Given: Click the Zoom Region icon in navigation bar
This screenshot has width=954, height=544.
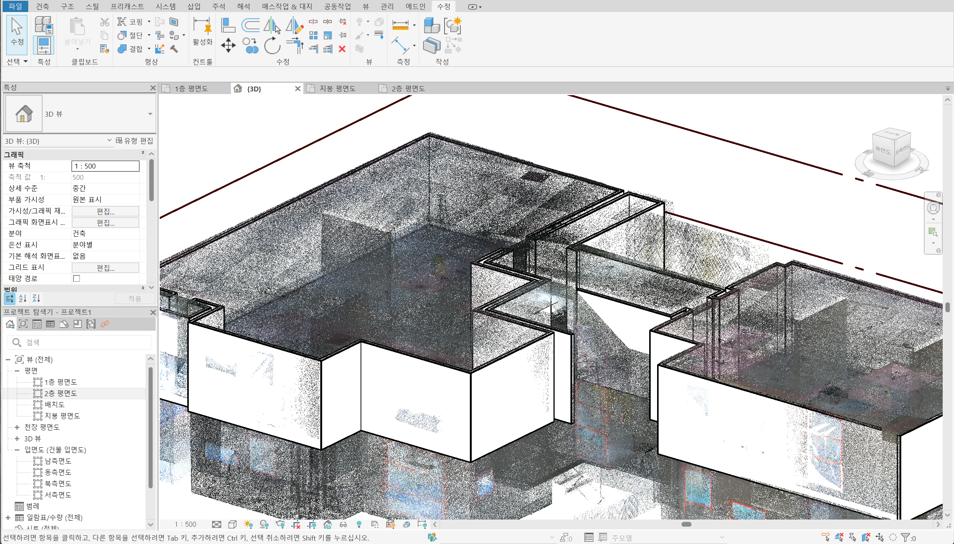Looking at the screenshot, I should tap(933, 232).
